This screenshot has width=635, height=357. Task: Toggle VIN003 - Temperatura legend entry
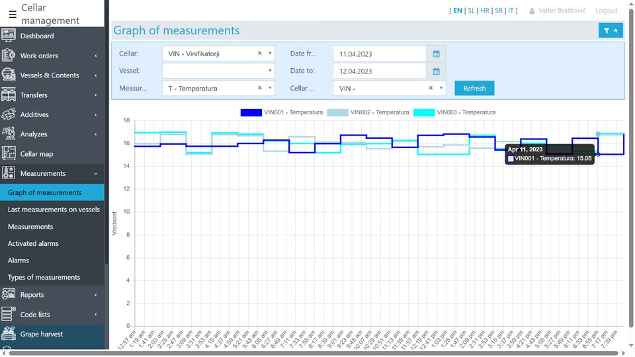(x=454, y=112)
